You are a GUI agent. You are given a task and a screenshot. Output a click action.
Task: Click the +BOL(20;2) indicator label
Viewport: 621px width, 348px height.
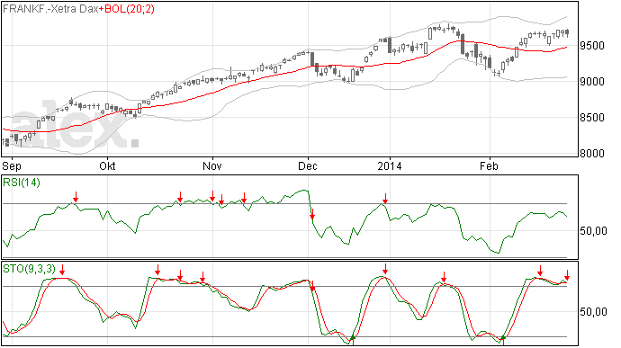(127, 9)
